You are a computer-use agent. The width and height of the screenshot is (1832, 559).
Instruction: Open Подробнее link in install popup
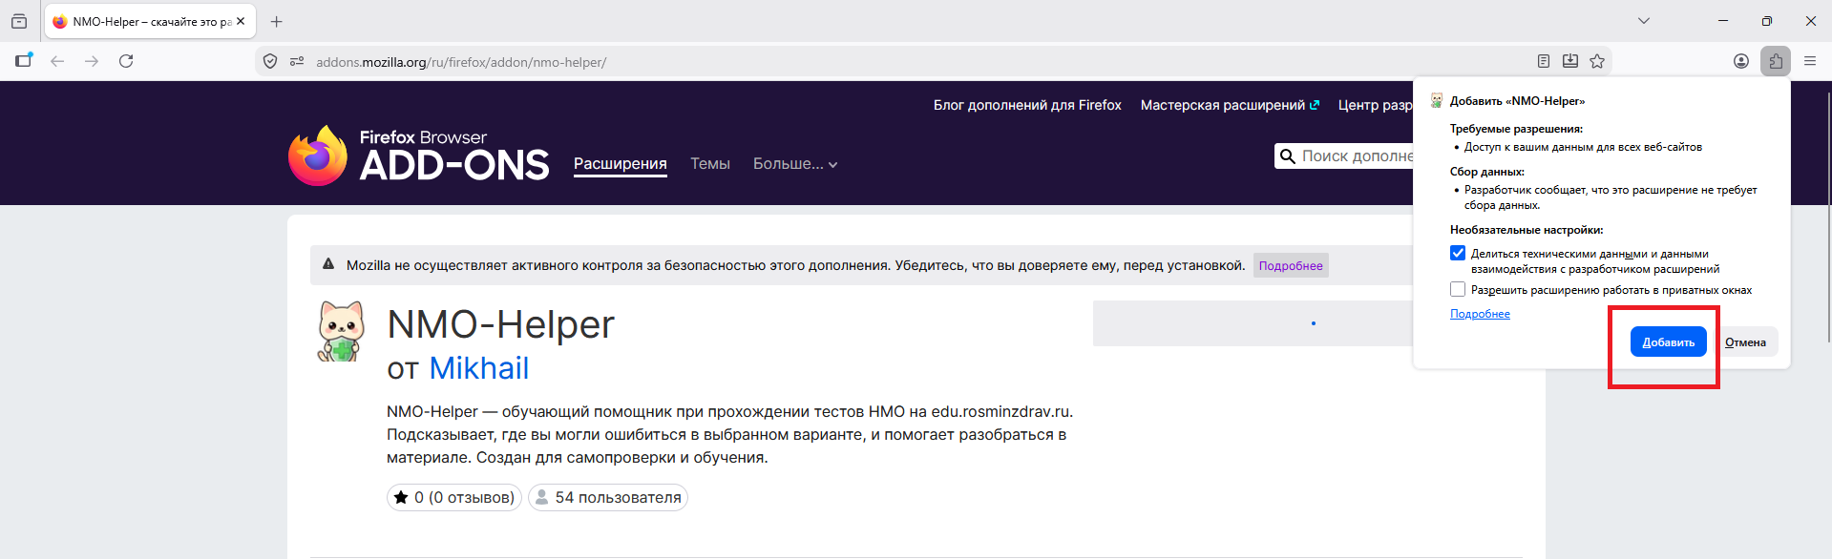tap(1480, 314)
